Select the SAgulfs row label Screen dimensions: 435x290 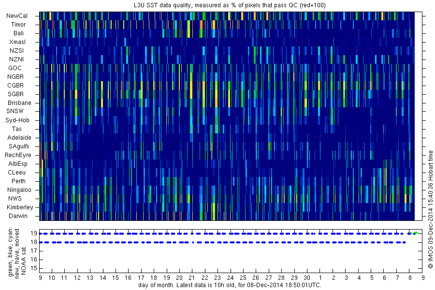19,146
